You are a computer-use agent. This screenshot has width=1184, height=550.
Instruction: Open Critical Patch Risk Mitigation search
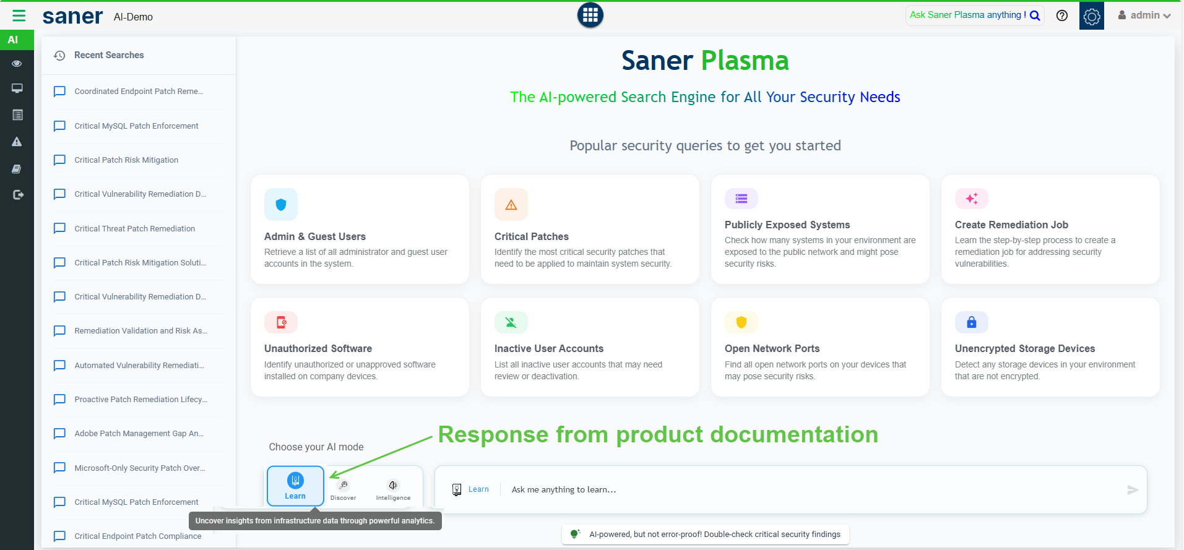click(139, 160)
